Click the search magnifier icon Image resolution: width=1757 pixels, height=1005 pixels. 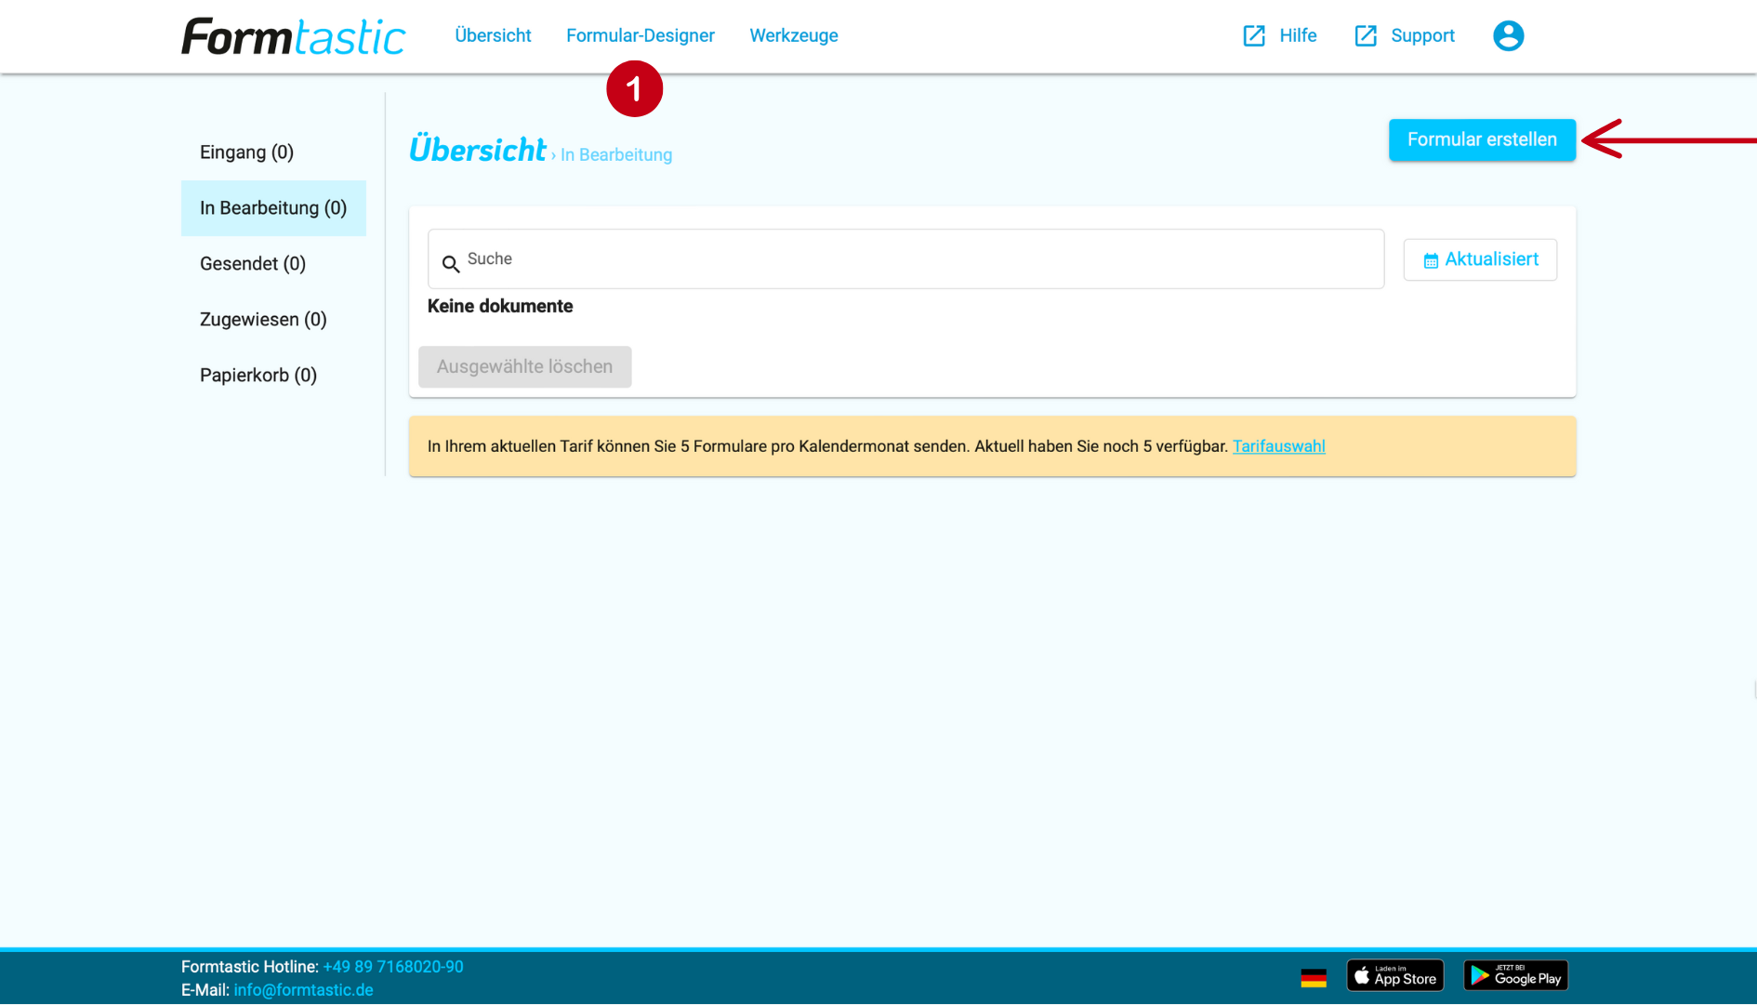[451, 264]
